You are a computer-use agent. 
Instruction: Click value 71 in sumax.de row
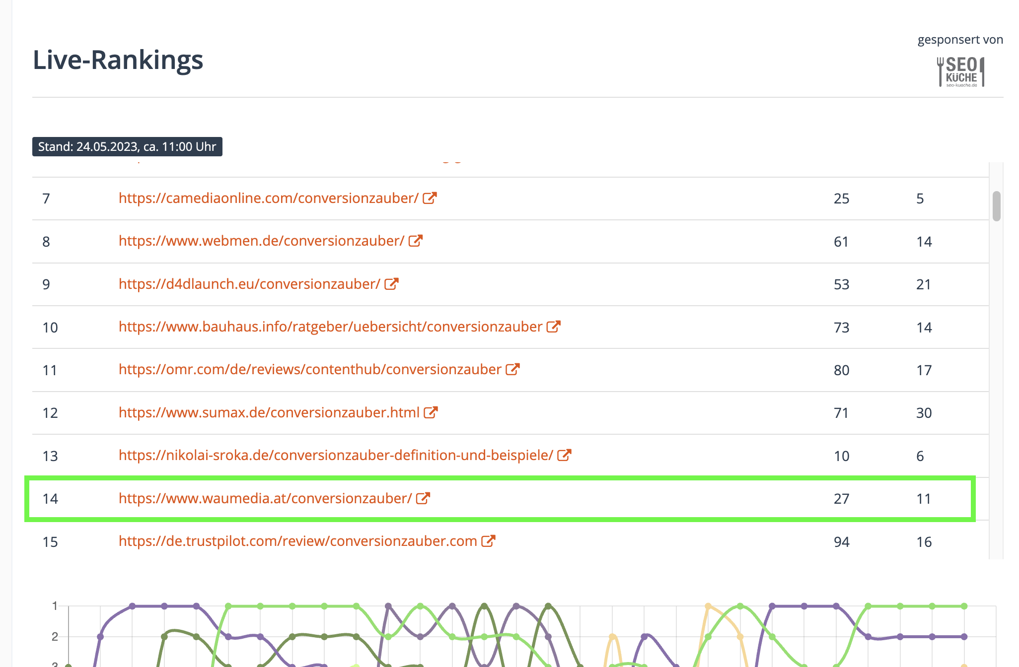[x=841, y=413]
